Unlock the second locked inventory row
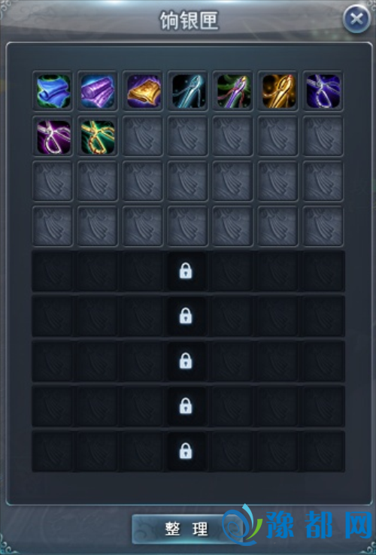The width and height of the screenshot is (376, 555). pyautogui.click(x=186, y=316)
